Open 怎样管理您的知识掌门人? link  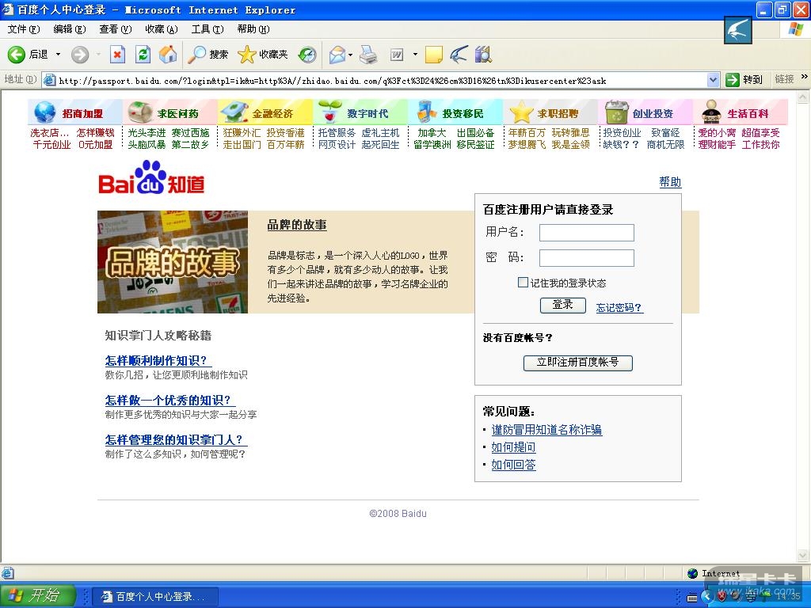click(x=176, y=440)
